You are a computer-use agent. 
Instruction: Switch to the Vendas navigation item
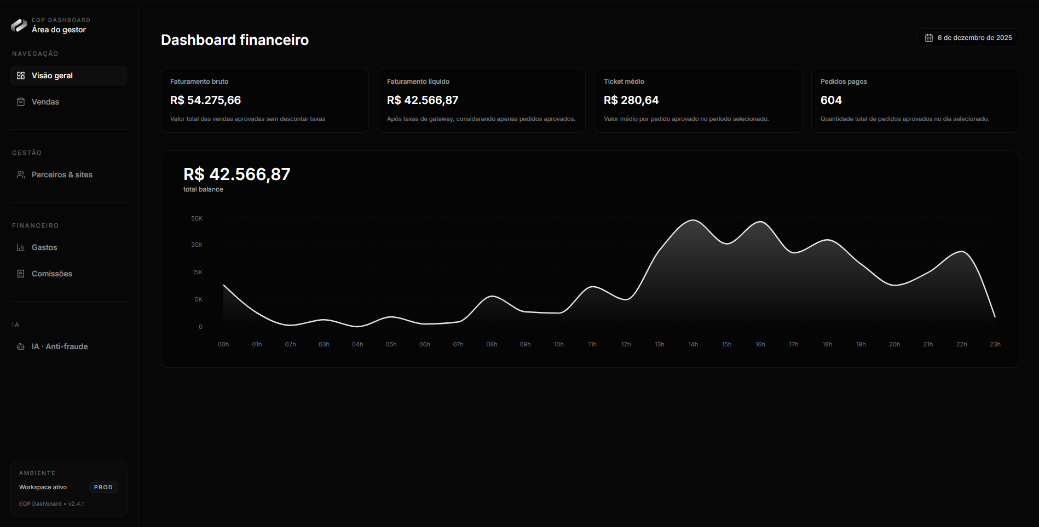pyautogui.click(x=45, y=101)
